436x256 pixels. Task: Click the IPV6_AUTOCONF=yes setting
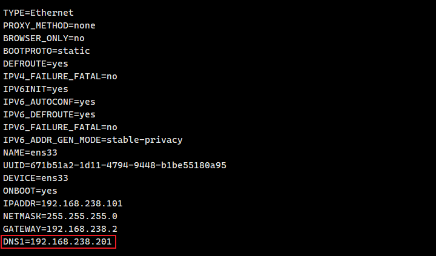pos(49,102)
